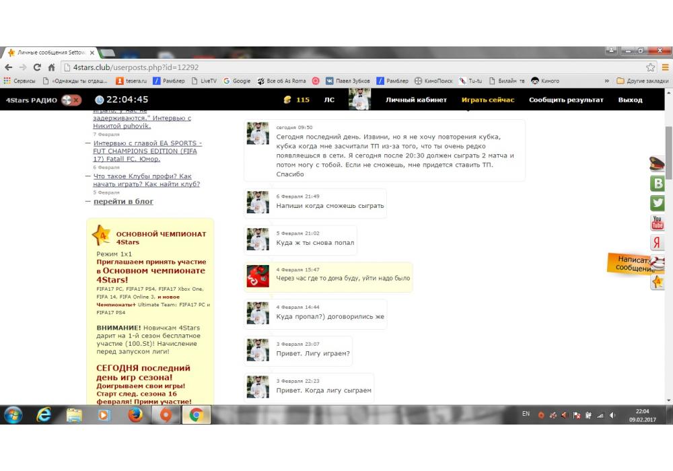The height and width of the screenshot is (471, 673).
Task: Open Firefox from the Windows taskbar
Action: pos(135,415)
